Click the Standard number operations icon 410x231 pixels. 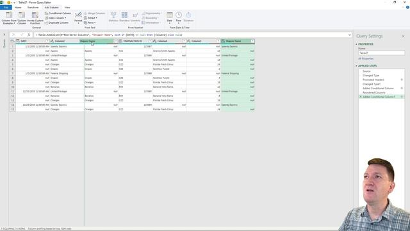click(124, 15)
